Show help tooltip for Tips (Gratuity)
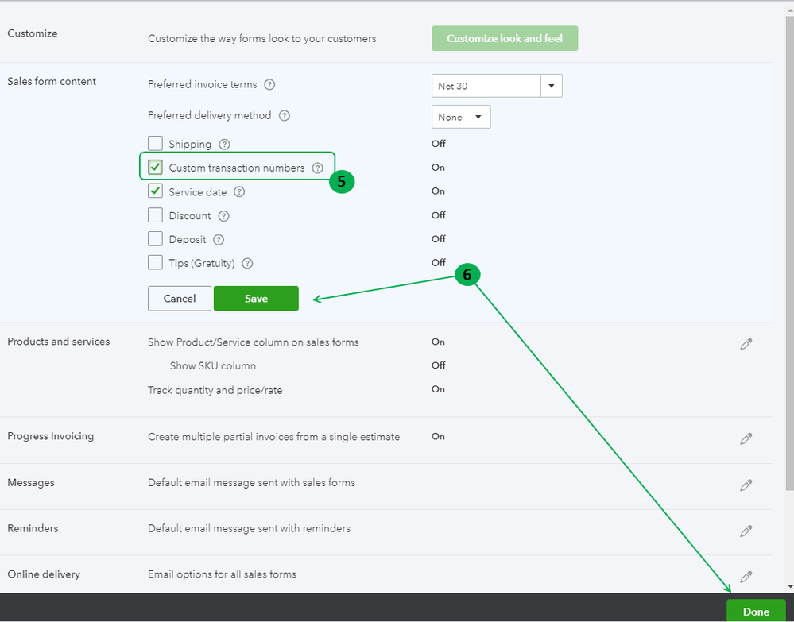 coord(247,264)
